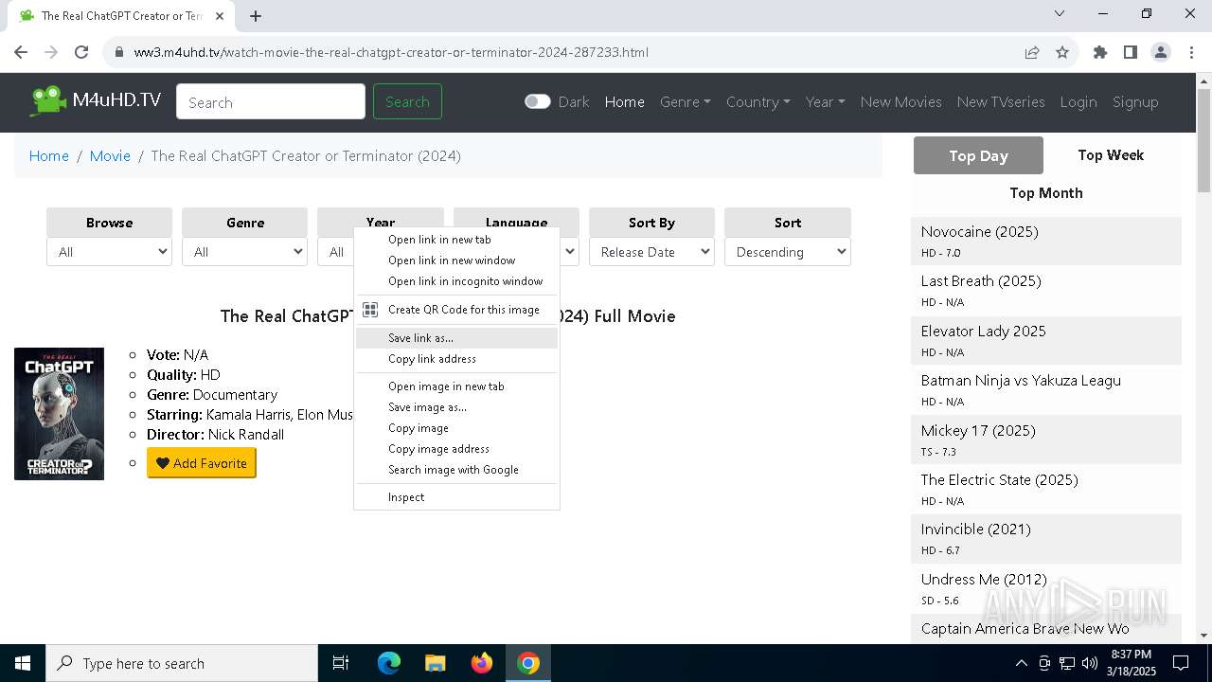Open Task View in taskbar
This screenshot has width=1212, height=682.
click(341, 663)
